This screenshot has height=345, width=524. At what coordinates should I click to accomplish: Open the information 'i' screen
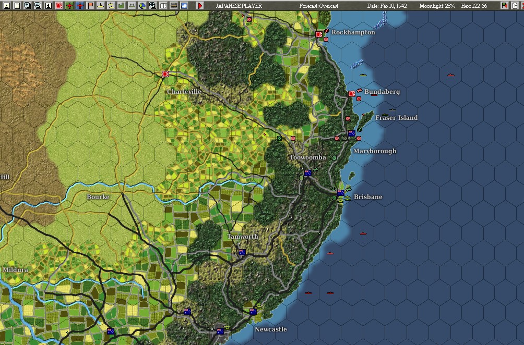(x=49, y=5)
